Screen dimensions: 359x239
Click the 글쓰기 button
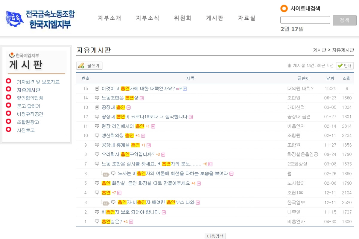coord(89,66)
